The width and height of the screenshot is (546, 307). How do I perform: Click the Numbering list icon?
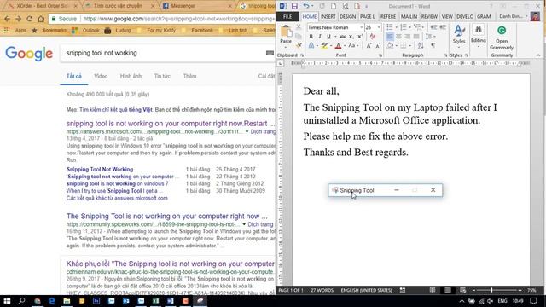point(404,26)
